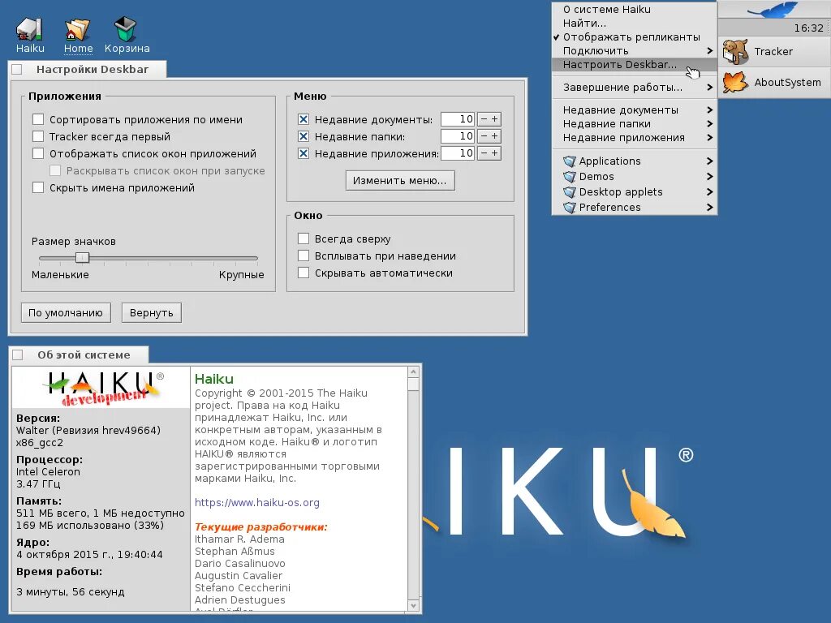
Task: Enable Сортировать приложения по имени checkbox
Action: pos(38,119)
